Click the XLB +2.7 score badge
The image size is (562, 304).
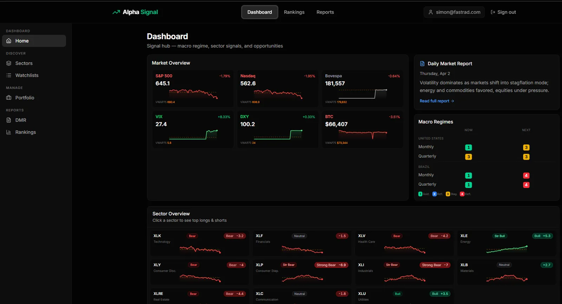[x=547, y=265]
